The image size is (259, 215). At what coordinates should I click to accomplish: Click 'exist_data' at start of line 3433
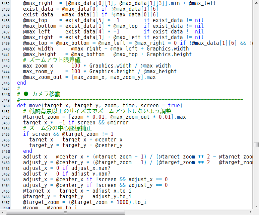[x=38, y=9]
